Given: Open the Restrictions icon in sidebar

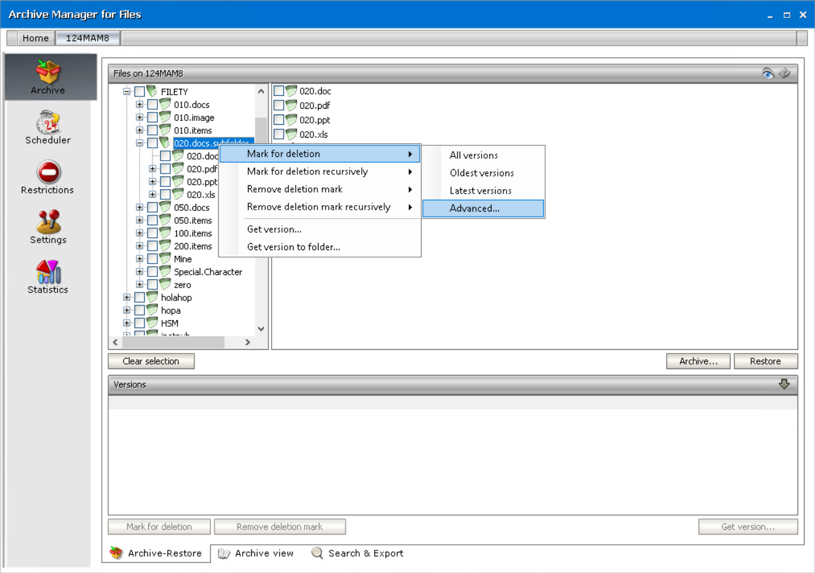Looking at the screenshot, I should coord(48,172).
